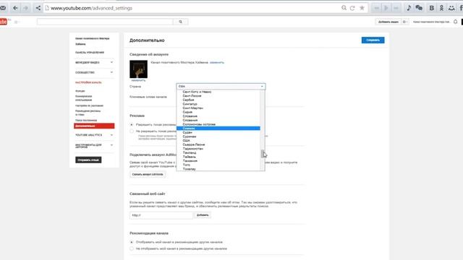Click the browser forward arrow
The image size is (463, 260).
26,8
